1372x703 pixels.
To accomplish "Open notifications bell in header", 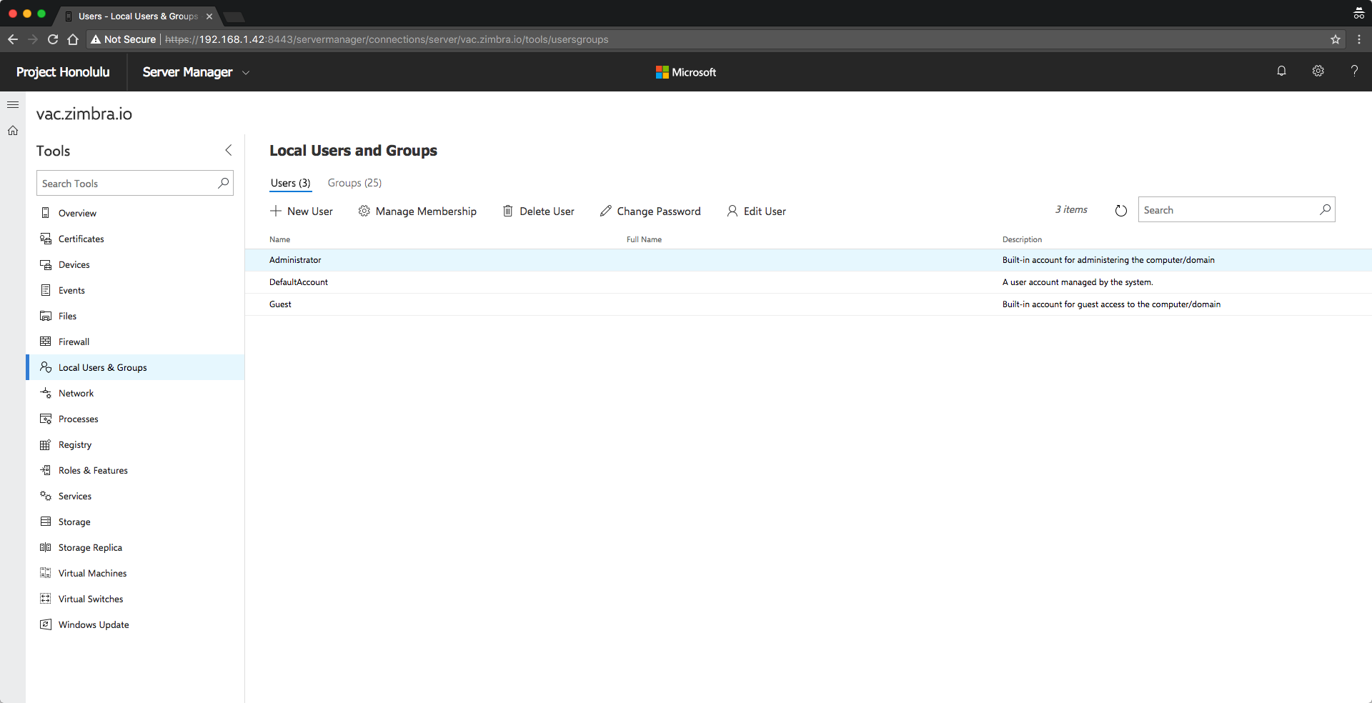I will [x=1281, y=71].
